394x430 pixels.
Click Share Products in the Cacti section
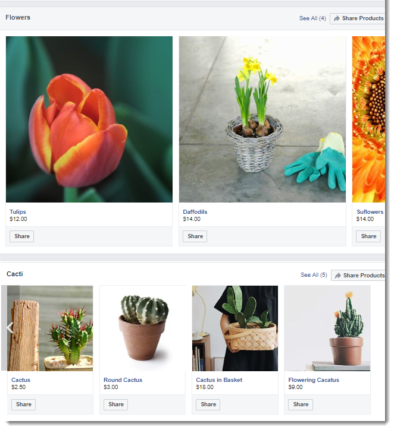click(358, 276)
